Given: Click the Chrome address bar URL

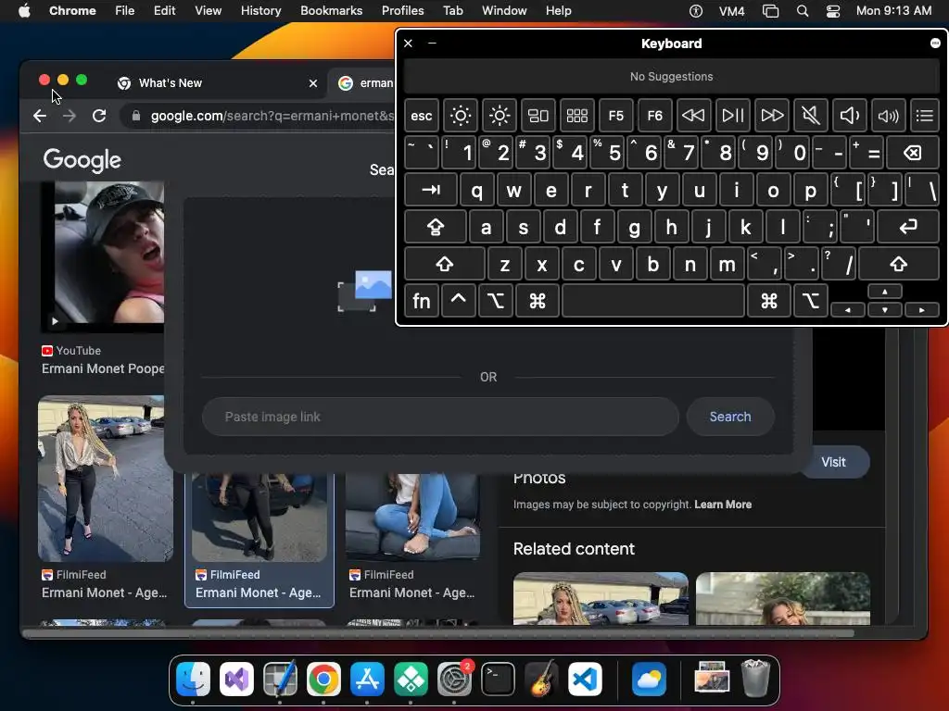Looking at the screenshot, I should pos(272,116).
